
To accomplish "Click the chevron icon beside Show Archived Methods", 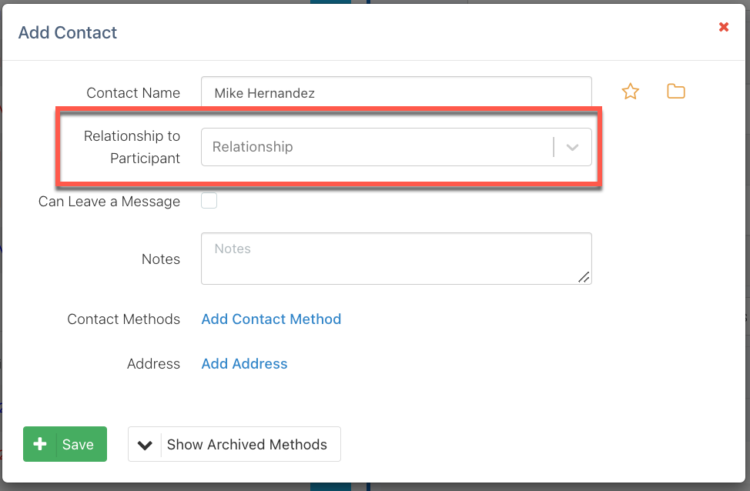I will coord(145,444).
